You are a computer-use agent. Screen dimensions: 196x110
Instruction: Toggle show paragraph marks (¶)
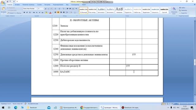(76, 9)
